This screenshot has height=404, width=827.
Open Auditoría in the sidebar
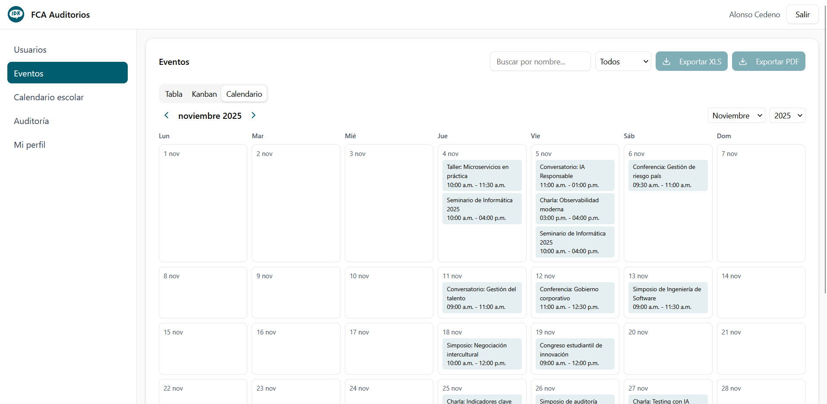67,121
